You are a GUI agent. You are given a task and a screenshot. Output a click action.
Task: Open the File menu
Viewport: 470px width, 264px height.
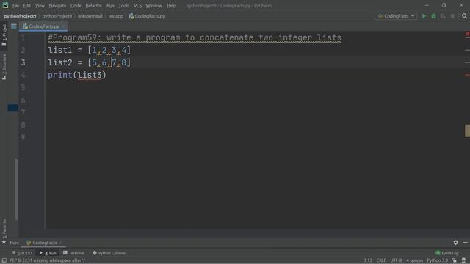15,6
